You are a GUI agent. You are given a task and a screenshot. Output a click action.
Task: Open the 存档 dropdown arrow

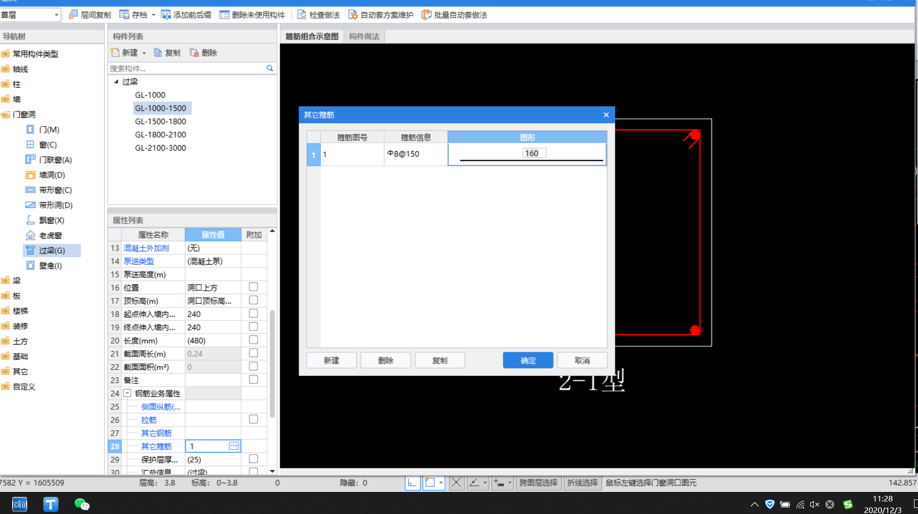tap(153, 15)
